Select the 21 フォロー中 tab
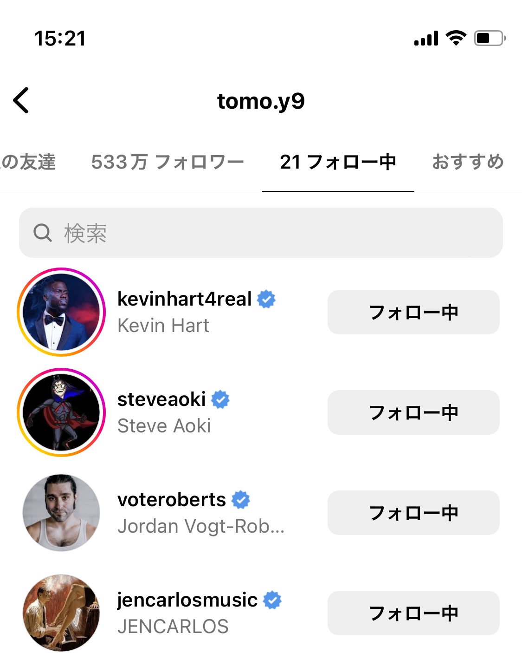This screenshot has width=522, height=653. tap(338, 162)
